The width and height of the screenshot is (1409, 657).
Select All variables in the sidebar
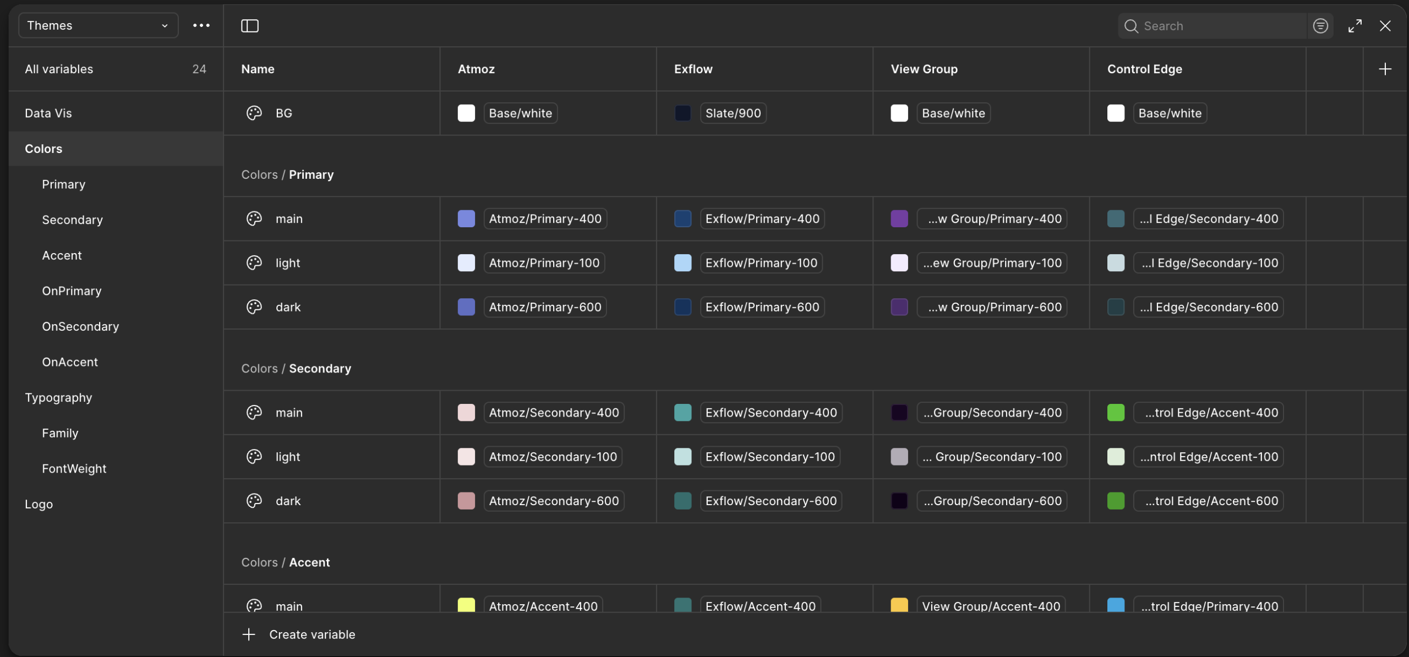[59, 69]
